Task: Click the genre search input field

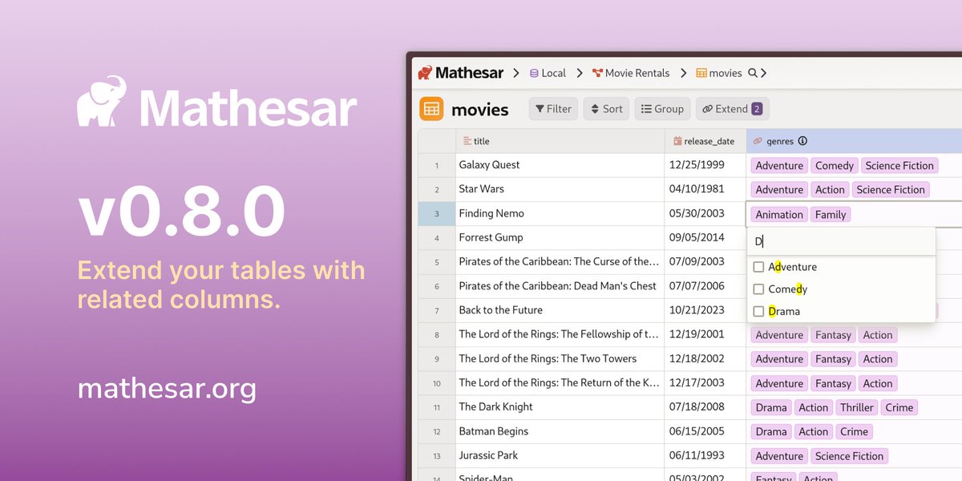Action: tap(841, 241)
